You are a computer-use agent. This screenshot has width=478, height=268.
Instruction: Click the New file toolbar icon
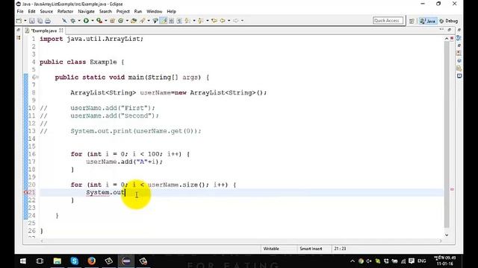coord(19,21)
